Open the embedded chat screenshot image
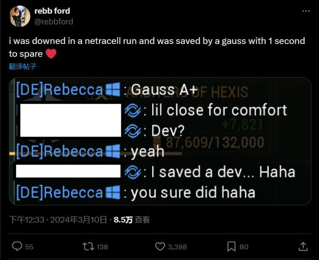 160,141
